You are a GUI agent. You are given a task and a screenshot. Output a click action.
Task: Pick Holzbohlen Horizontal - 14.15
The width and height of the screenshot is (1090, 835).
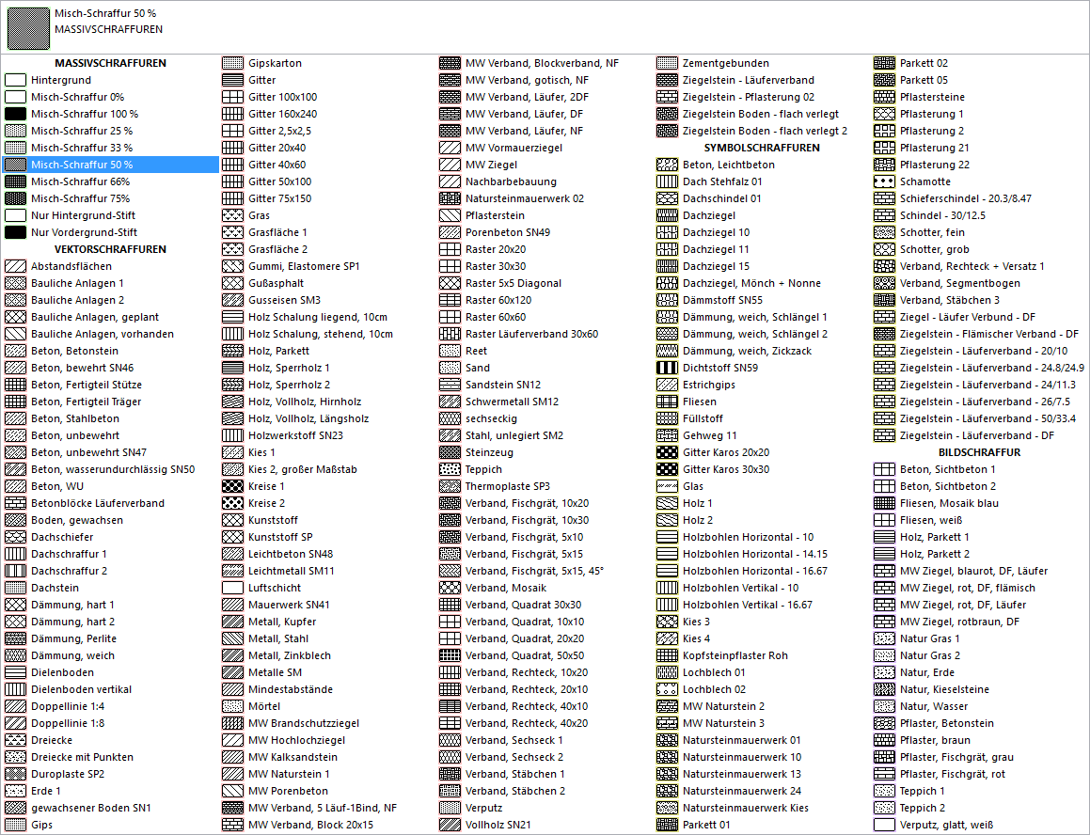click(x=755, y=554)
